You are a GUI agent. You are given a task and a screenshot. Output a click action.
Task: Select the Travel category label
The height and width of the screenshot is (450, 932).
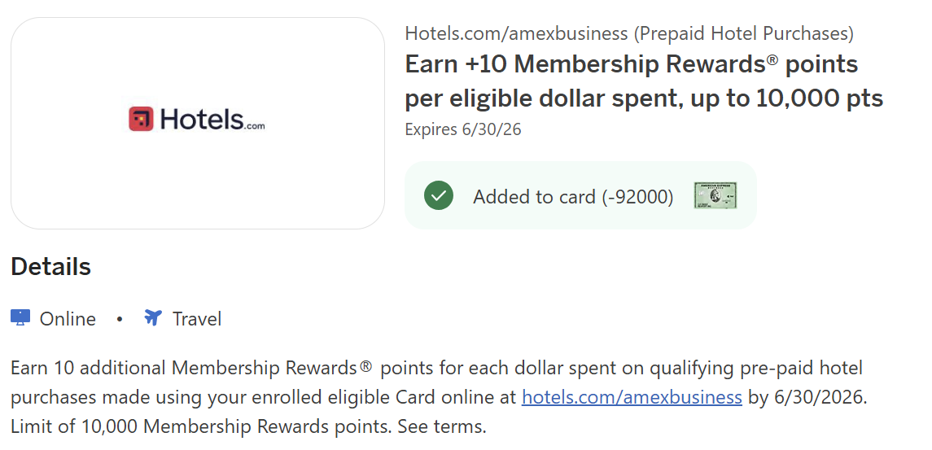[197, 319]
